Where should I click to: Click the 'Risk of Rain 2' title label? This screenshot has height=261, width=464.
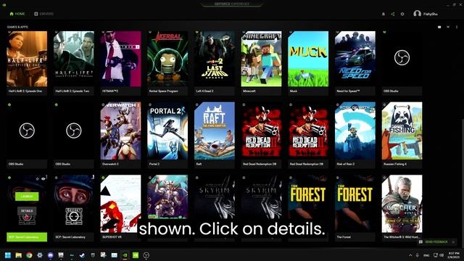(345, 164)
